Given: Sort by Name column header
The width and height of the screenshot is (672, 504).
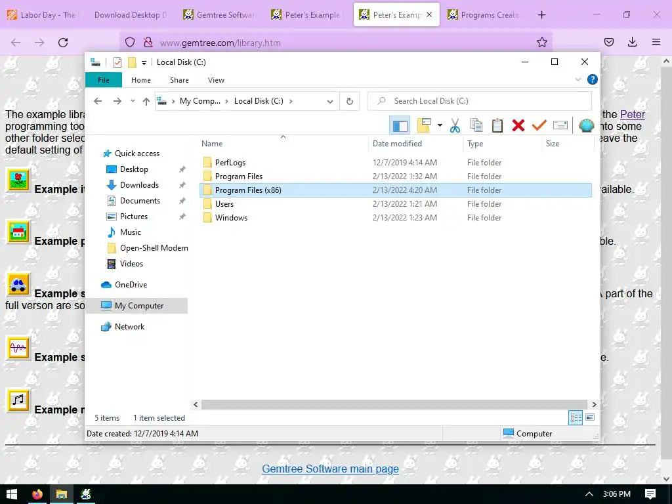Looking at the screenshot, I should pos(283,144).
